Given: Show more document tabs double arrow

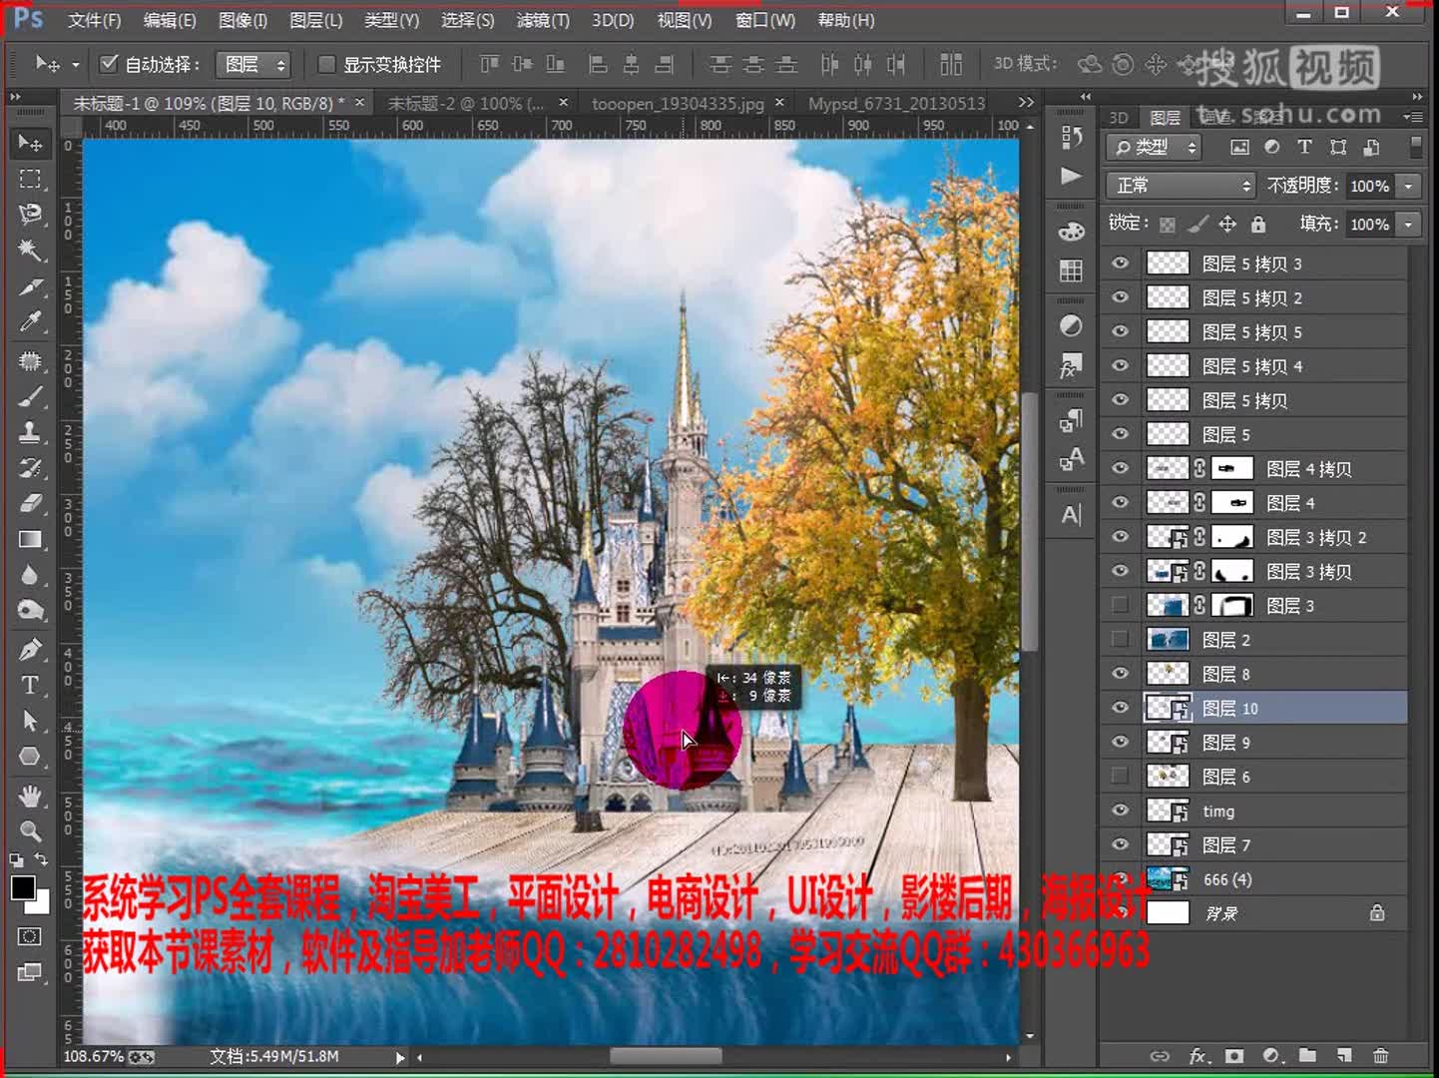Looking at the screenshot, I should pos(1025,103).
